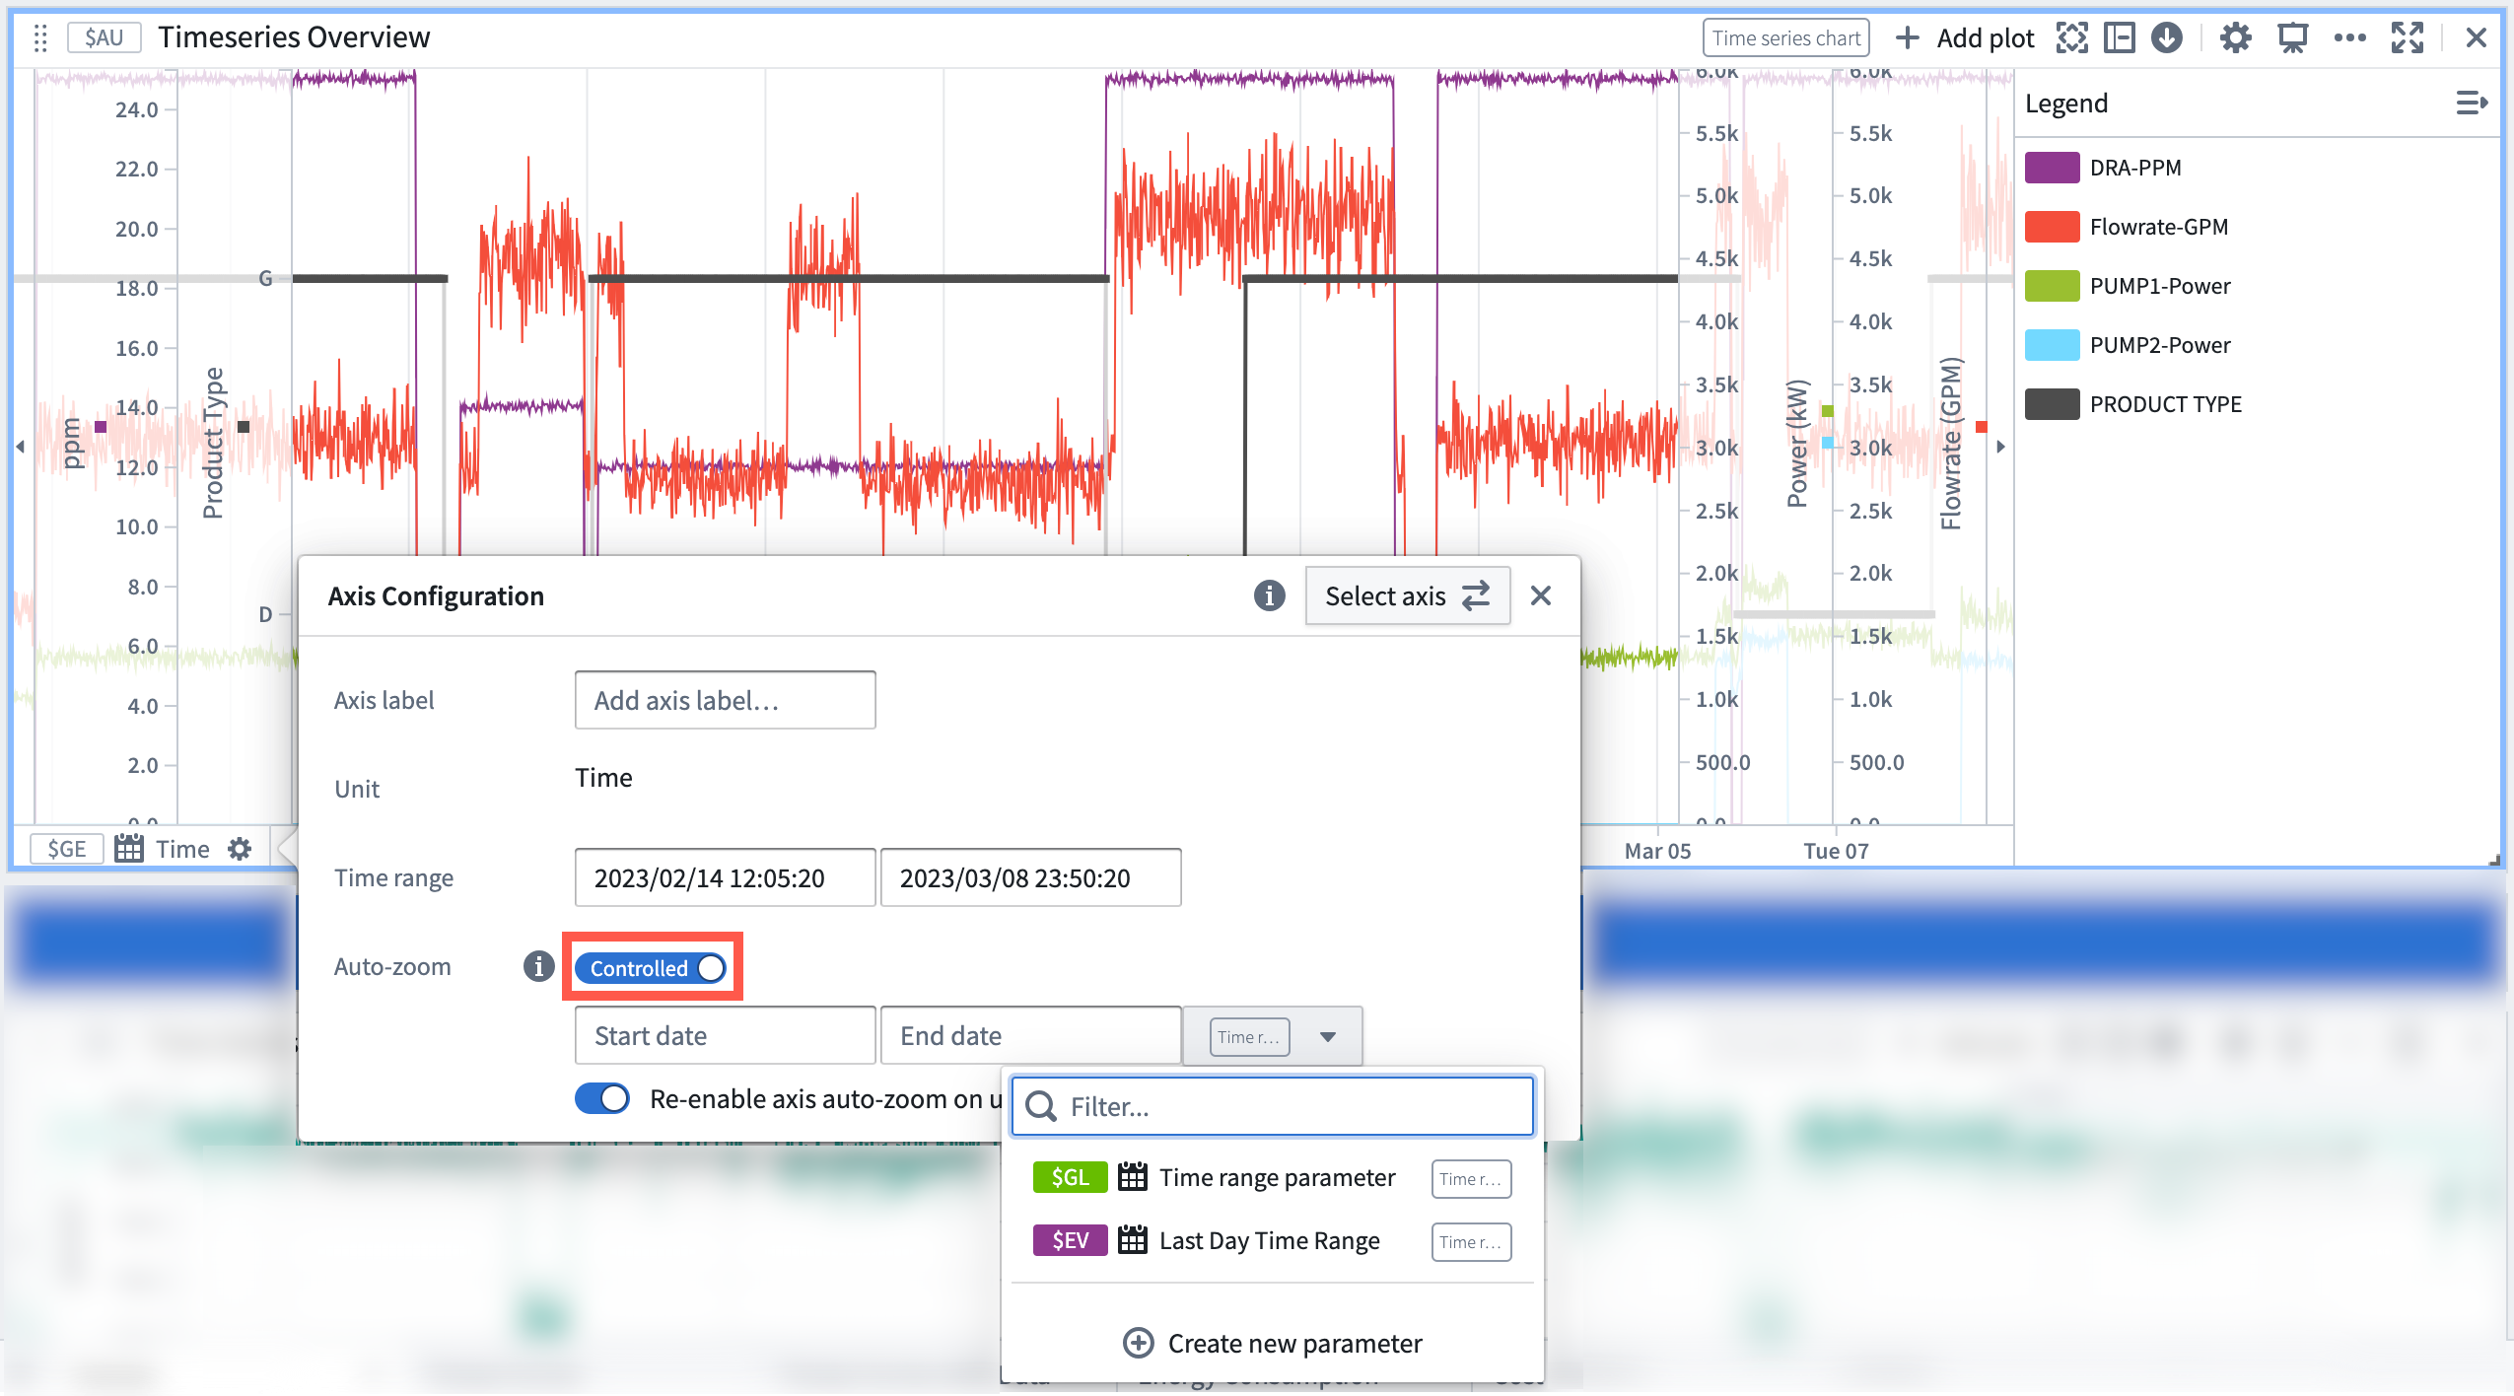Toggle the Controlled auto-zoom switch
2514x1396 pixels.
point(651,968)
